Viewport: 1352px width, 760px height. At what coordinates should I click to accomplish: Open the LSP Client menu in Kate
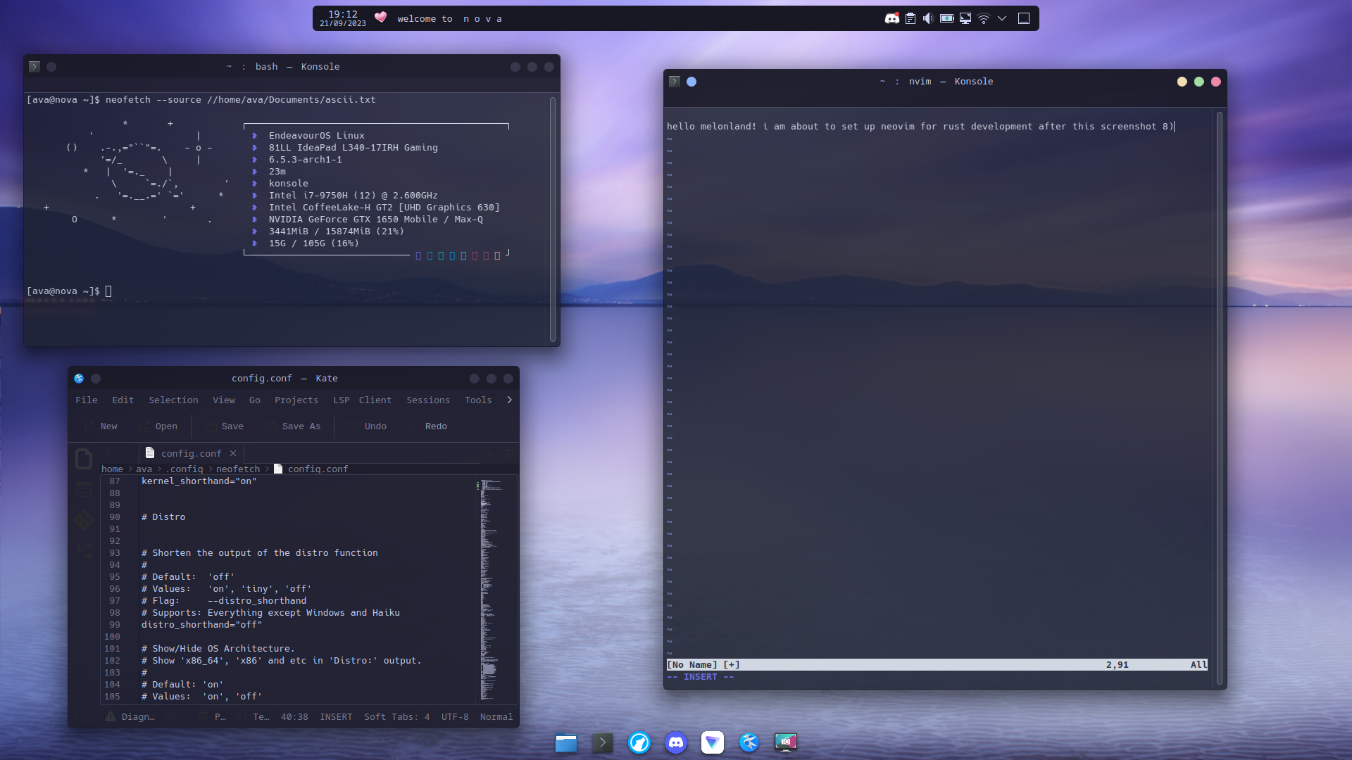click(362, 400)
